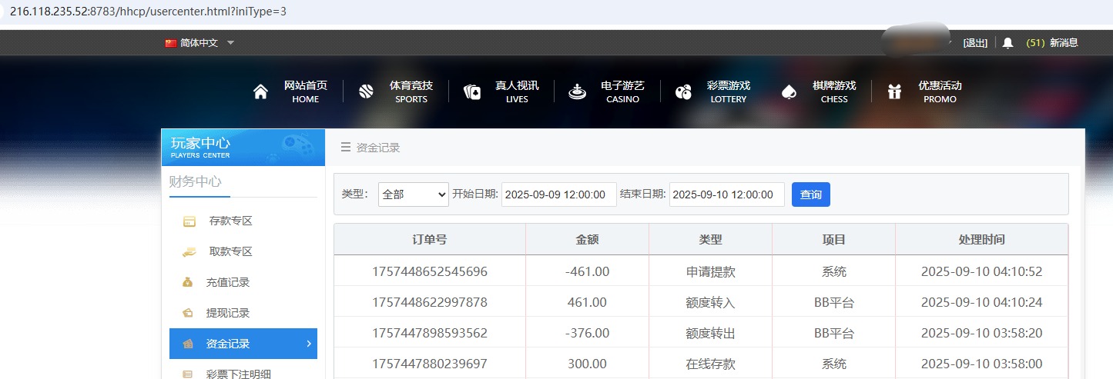Click the 开始日期 date input field
This screenshot has height=379, width=1113.
point(559,194)
